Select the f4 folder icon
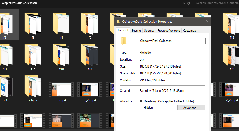The image size is (239, 131). (x=61, y=24)
